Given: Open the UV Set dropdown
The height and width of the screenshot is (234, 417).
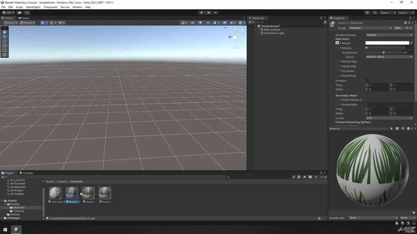Looking at the screenshot, I should point(390,118).
